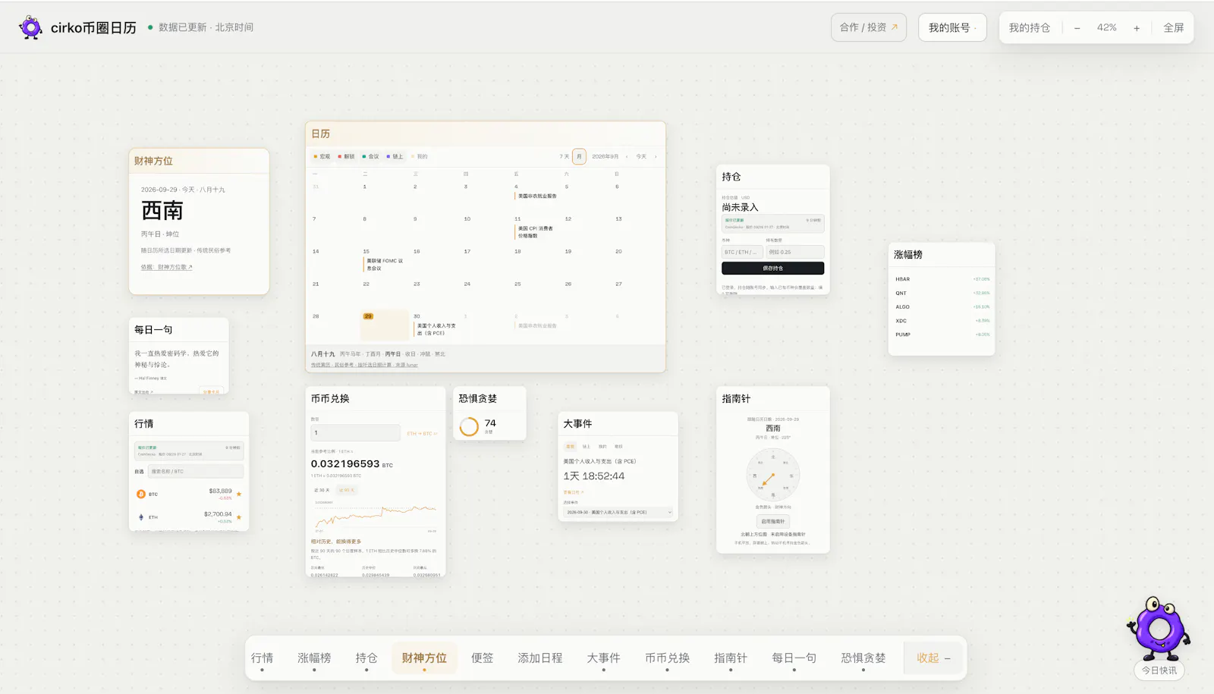Image resolution: width=1214 pixels, height=694 pixels.
Task: Toggle the favorite star on BTC row
Action: 239,494
